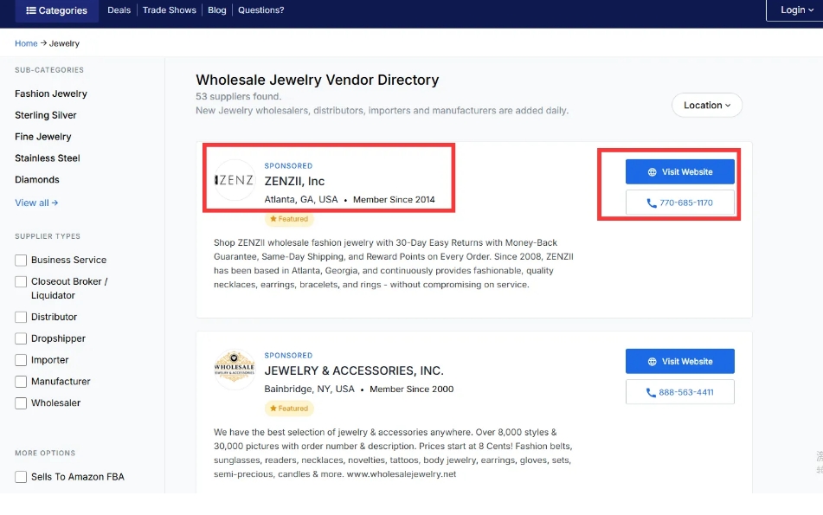Open Trade Shows page
Image resolution: width=823 pixels, height=515 pixels.
coord(170,10)
